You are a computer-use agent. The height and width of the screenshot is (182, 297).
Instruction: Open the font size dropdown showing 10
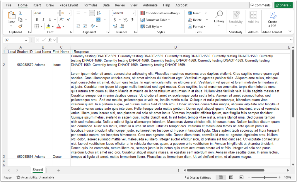69,13
